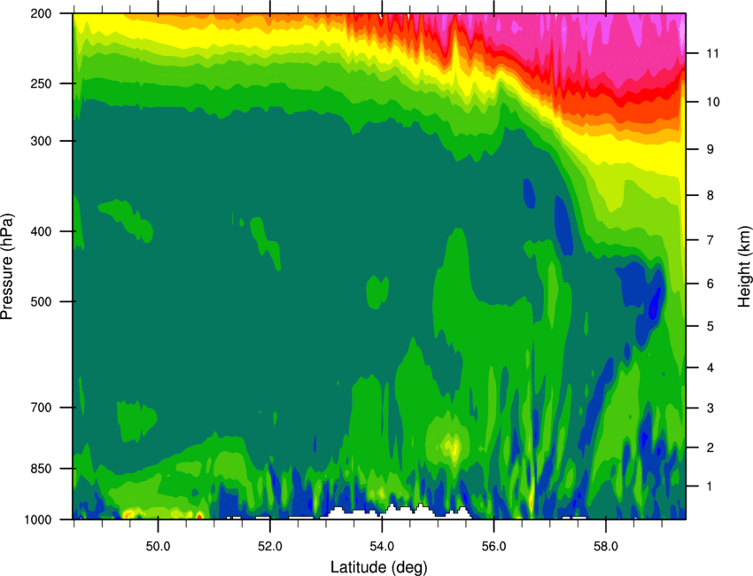Click the 6 km height label
This screenshot has width=753, height=576.
(710, 284)
